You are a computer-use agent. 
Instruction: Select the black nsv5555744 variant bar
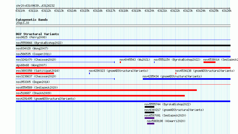[149, 107]
